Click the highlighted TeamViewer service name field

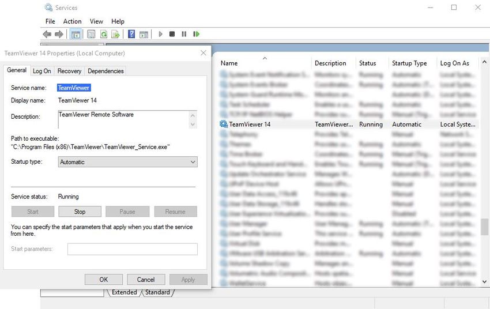tap(74, 88)
